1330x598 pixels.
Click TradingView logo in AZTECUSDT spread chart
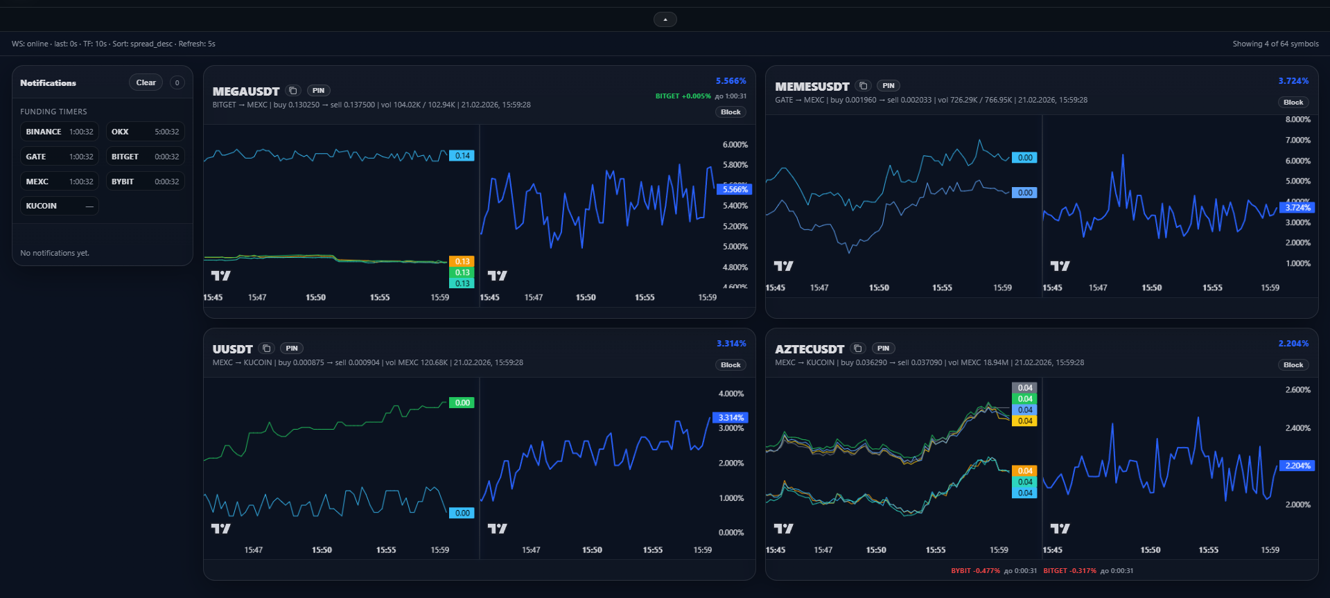pos(1060,529)
